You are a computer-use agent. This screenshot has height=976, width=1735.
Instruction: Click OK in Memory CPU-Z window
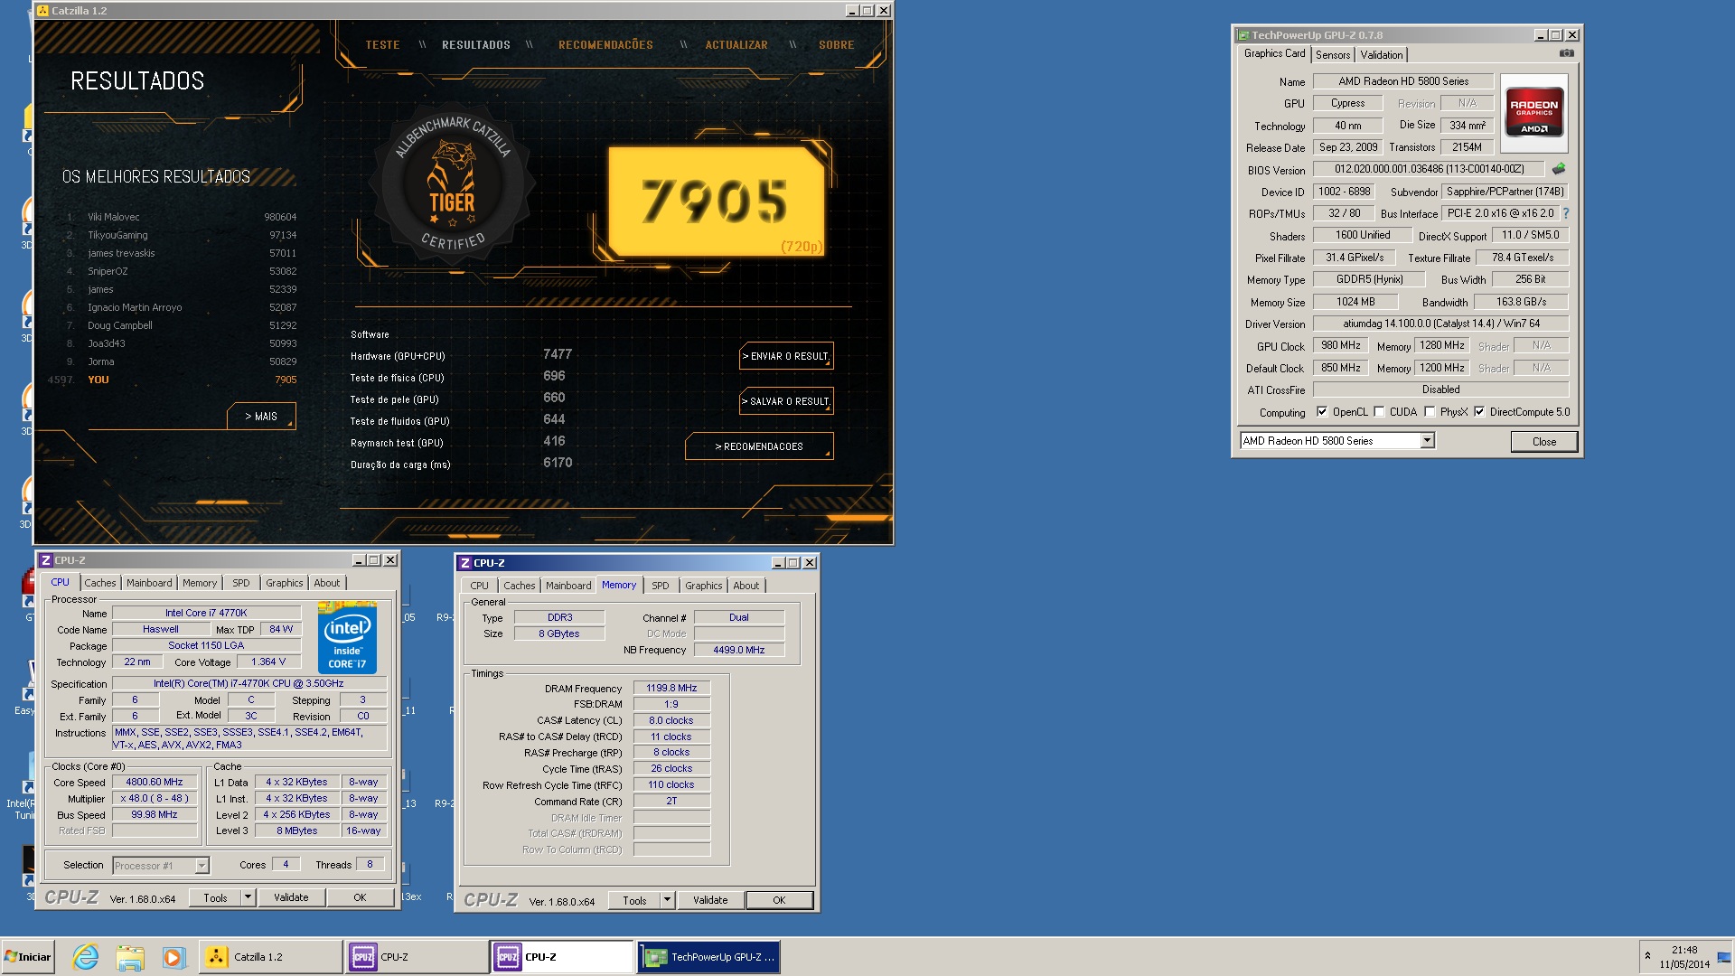[779, 900]
